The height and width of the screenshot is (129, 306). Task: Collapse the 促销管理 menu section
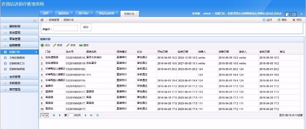pos(19,45)
